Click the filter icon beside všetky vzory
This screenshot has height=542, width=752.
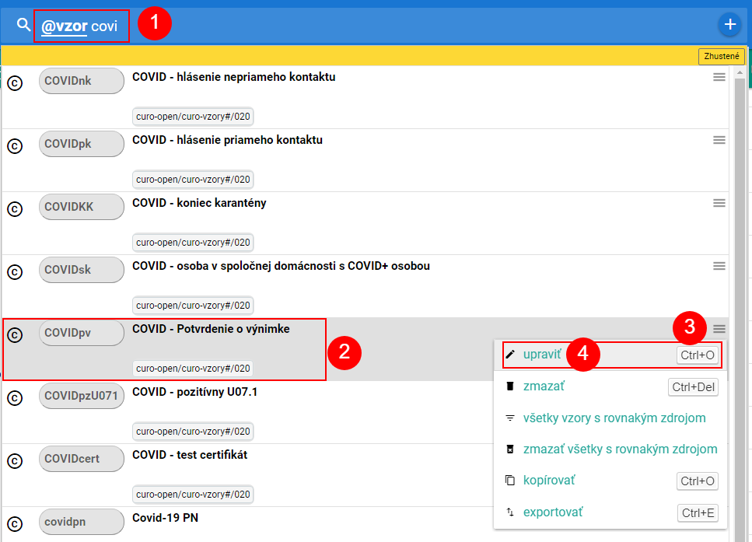[x=510, y=418]
